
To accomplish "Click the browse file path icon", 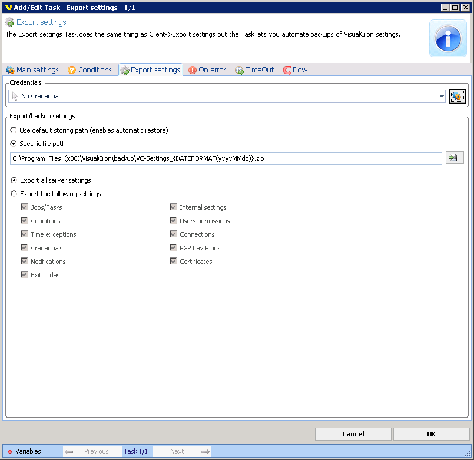I will (454, 158).
